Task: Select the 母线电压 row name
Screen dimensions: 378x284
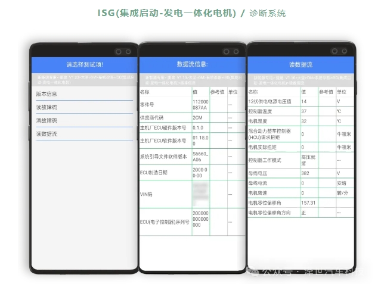Action: (258, 173)
